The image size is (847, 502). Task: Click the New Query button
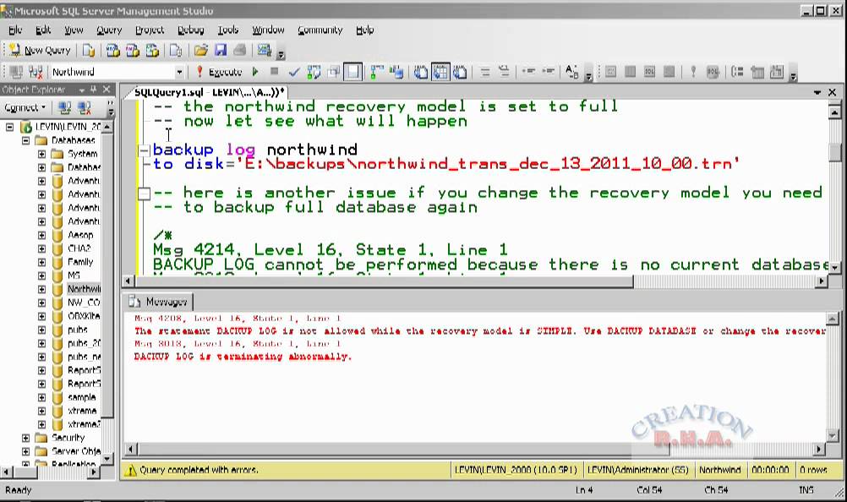pos(40,50)
